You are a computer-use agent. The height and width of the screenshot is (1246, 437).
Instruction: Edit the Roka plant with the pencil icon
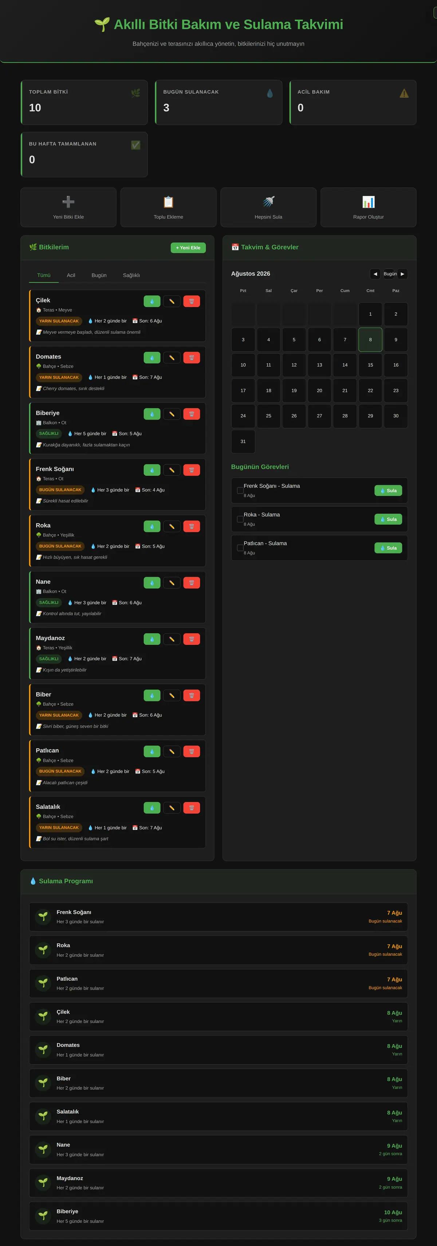point(172,526)
